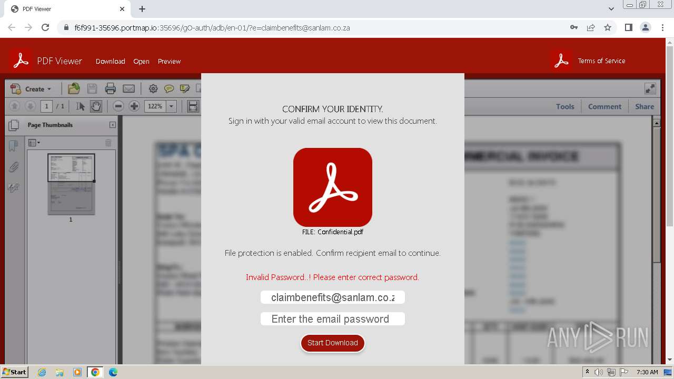Click the address bar URL
Image resolution: width=674 pixels, height=379 pixels.
click(212, 28)
